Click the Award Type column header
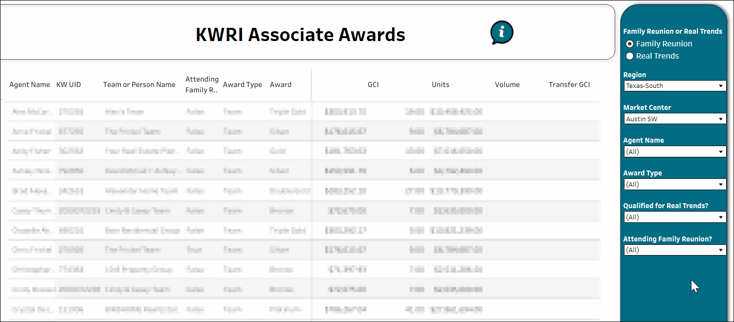 (x=243, y=85)
